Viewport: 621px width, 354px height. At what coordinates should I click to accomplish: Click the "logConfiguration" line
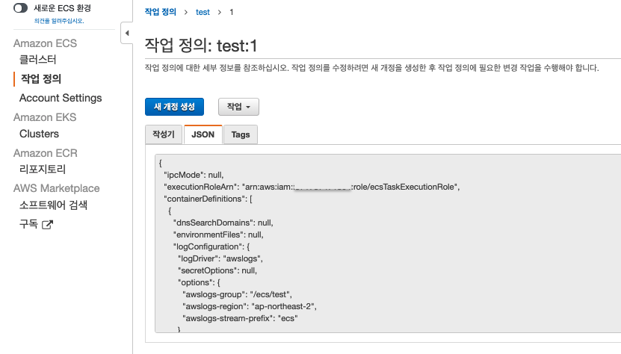coord(211,246)
